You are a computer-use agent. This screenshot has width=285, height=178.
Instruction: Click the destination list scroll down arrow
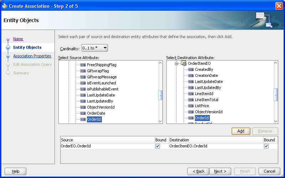pyautogui.click(x=275, y=121)
